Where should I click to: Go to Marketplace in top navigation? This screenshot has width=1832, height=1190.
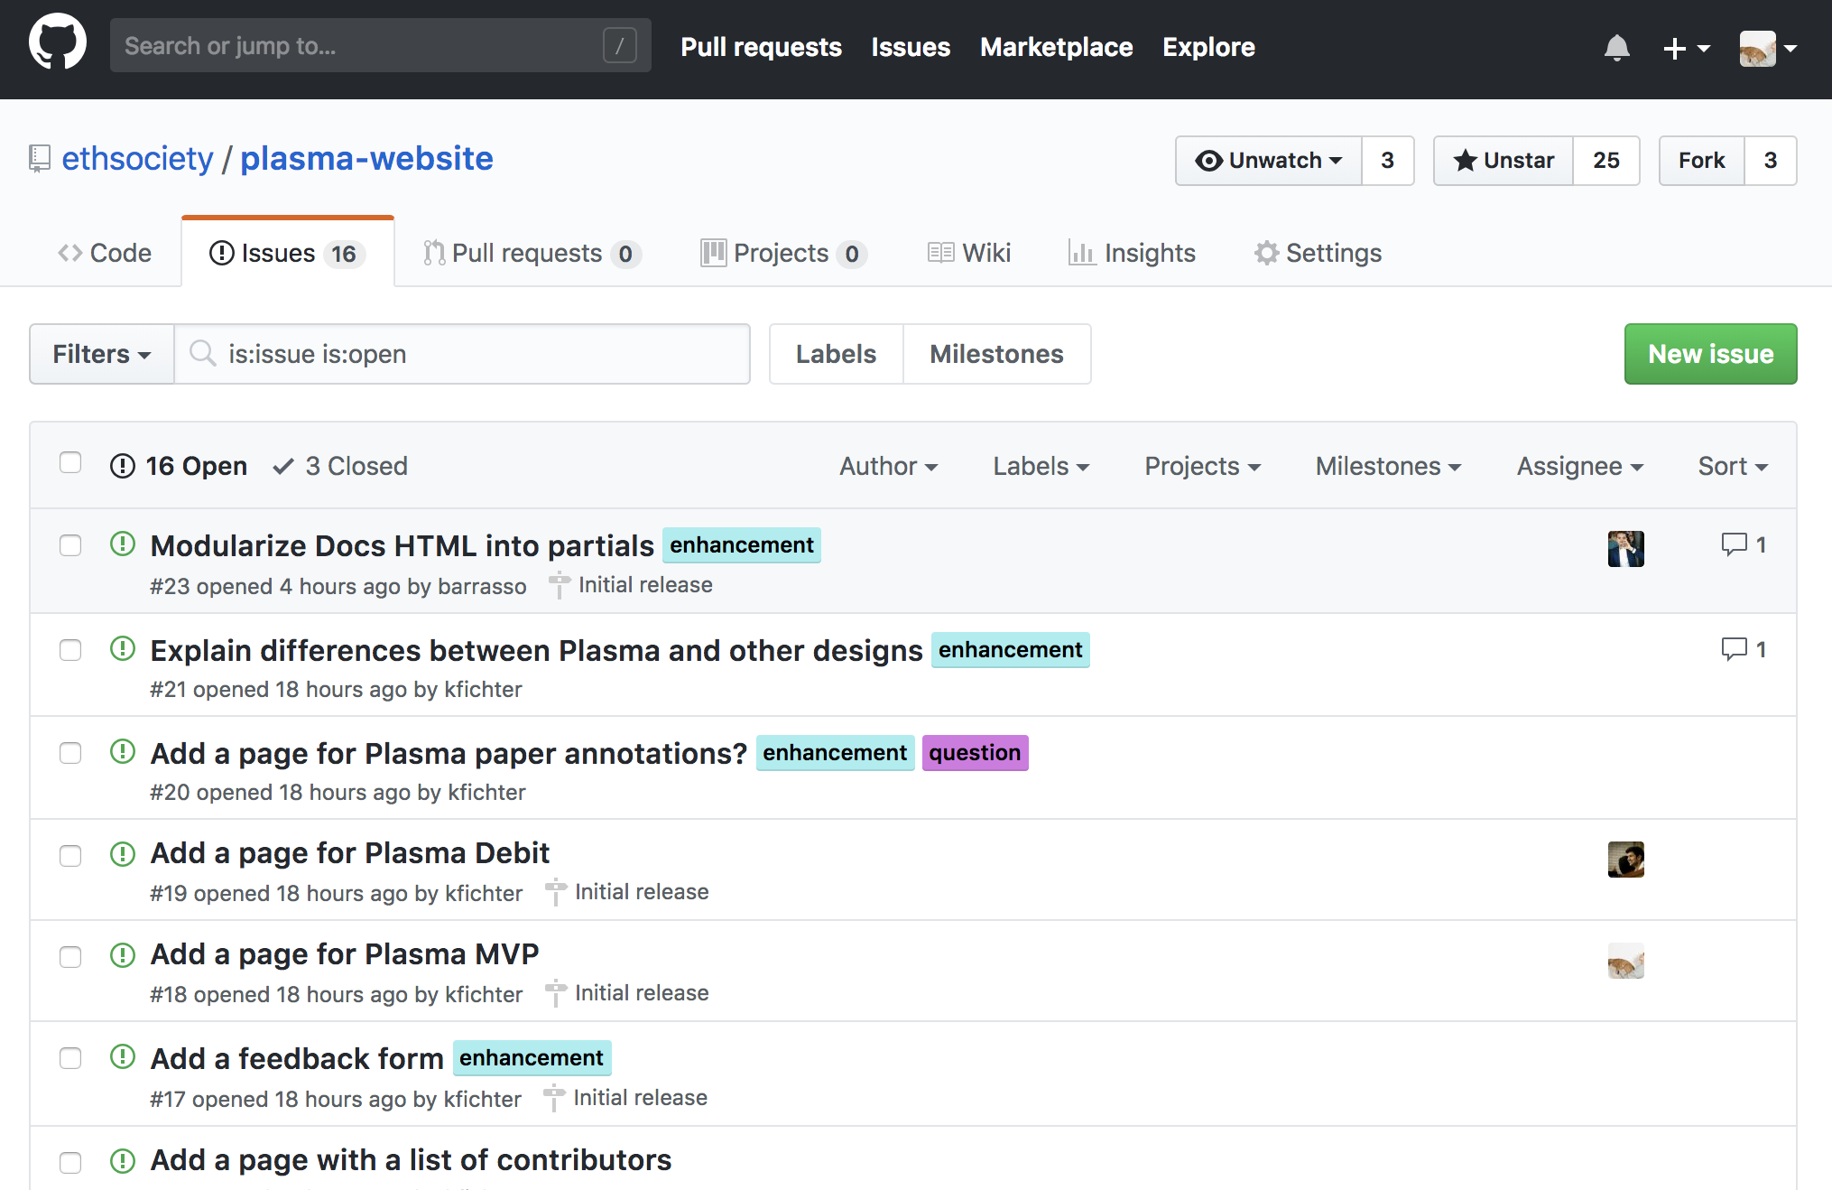(1056, 47)
